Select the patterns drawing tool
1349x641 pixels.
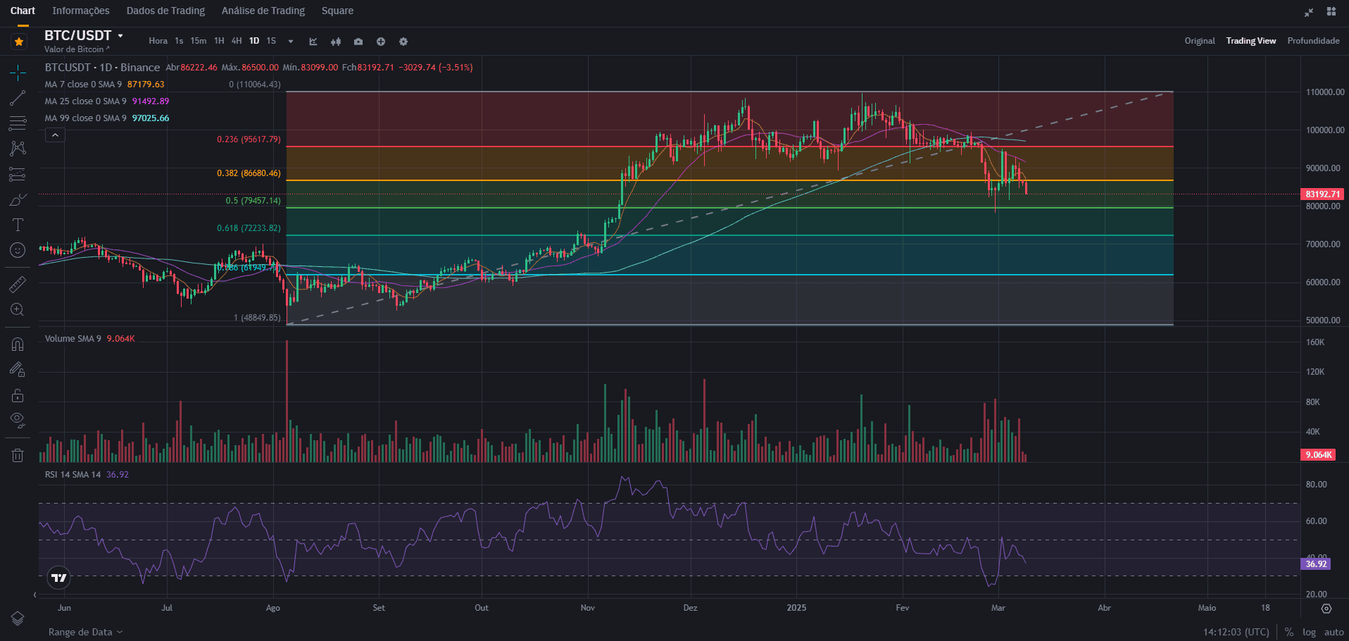tap(18, 149)
